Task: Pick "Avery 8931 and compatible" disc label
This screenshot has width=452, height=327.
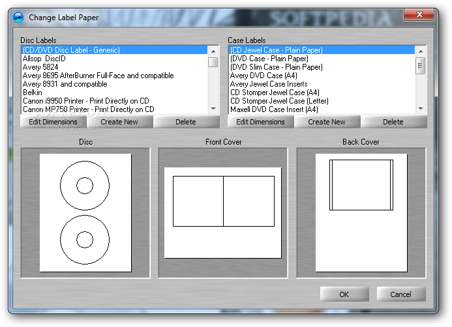Action: (x=114, y=84)
